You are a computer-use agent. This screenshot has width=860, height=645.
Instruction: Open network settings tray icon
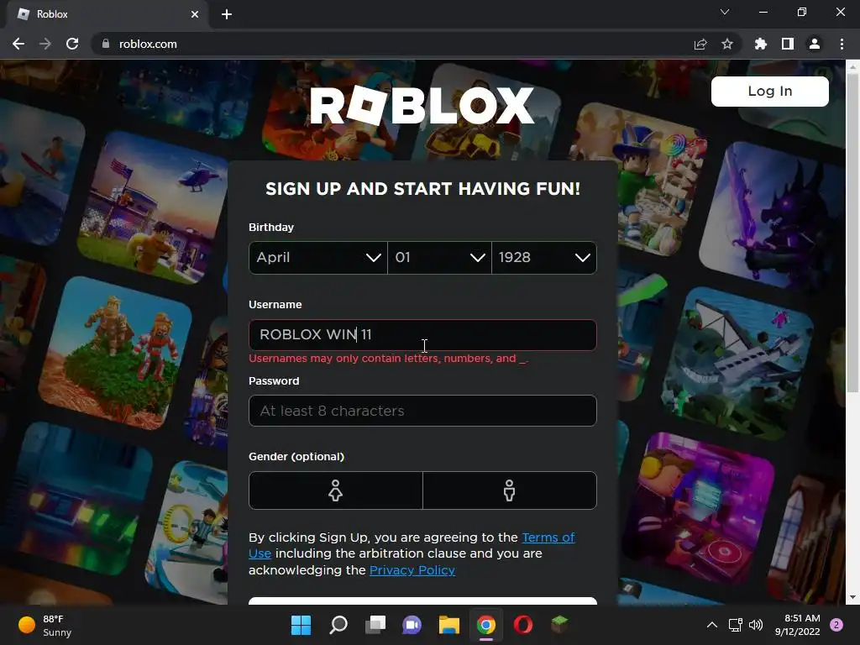(x=735, y=625)
